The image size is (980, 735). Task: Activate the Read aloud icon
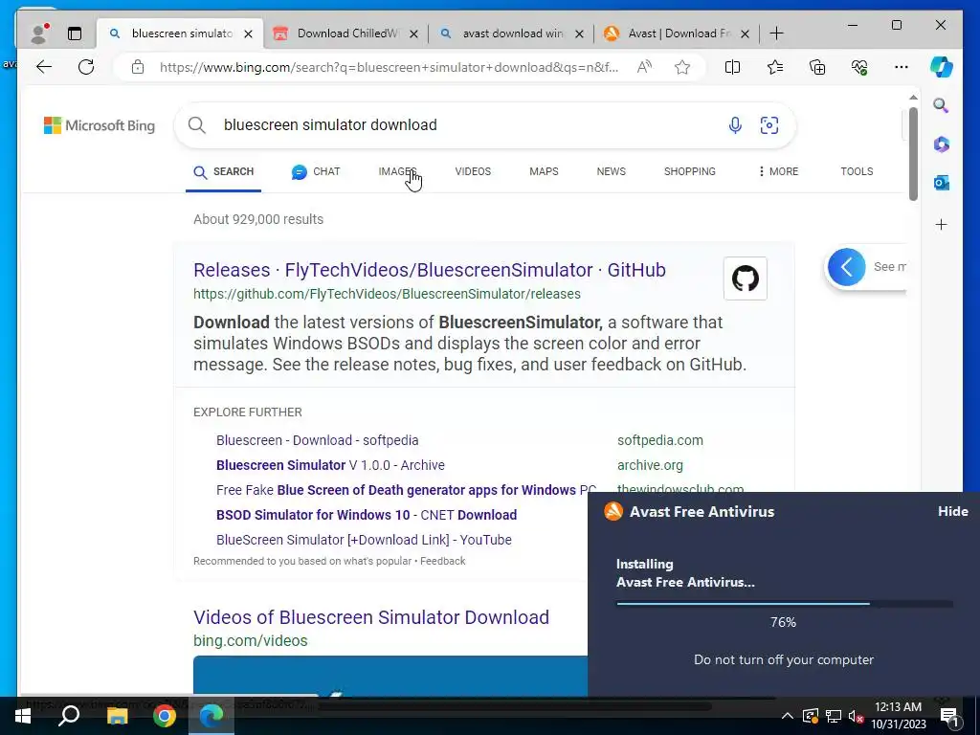point(644,67)
